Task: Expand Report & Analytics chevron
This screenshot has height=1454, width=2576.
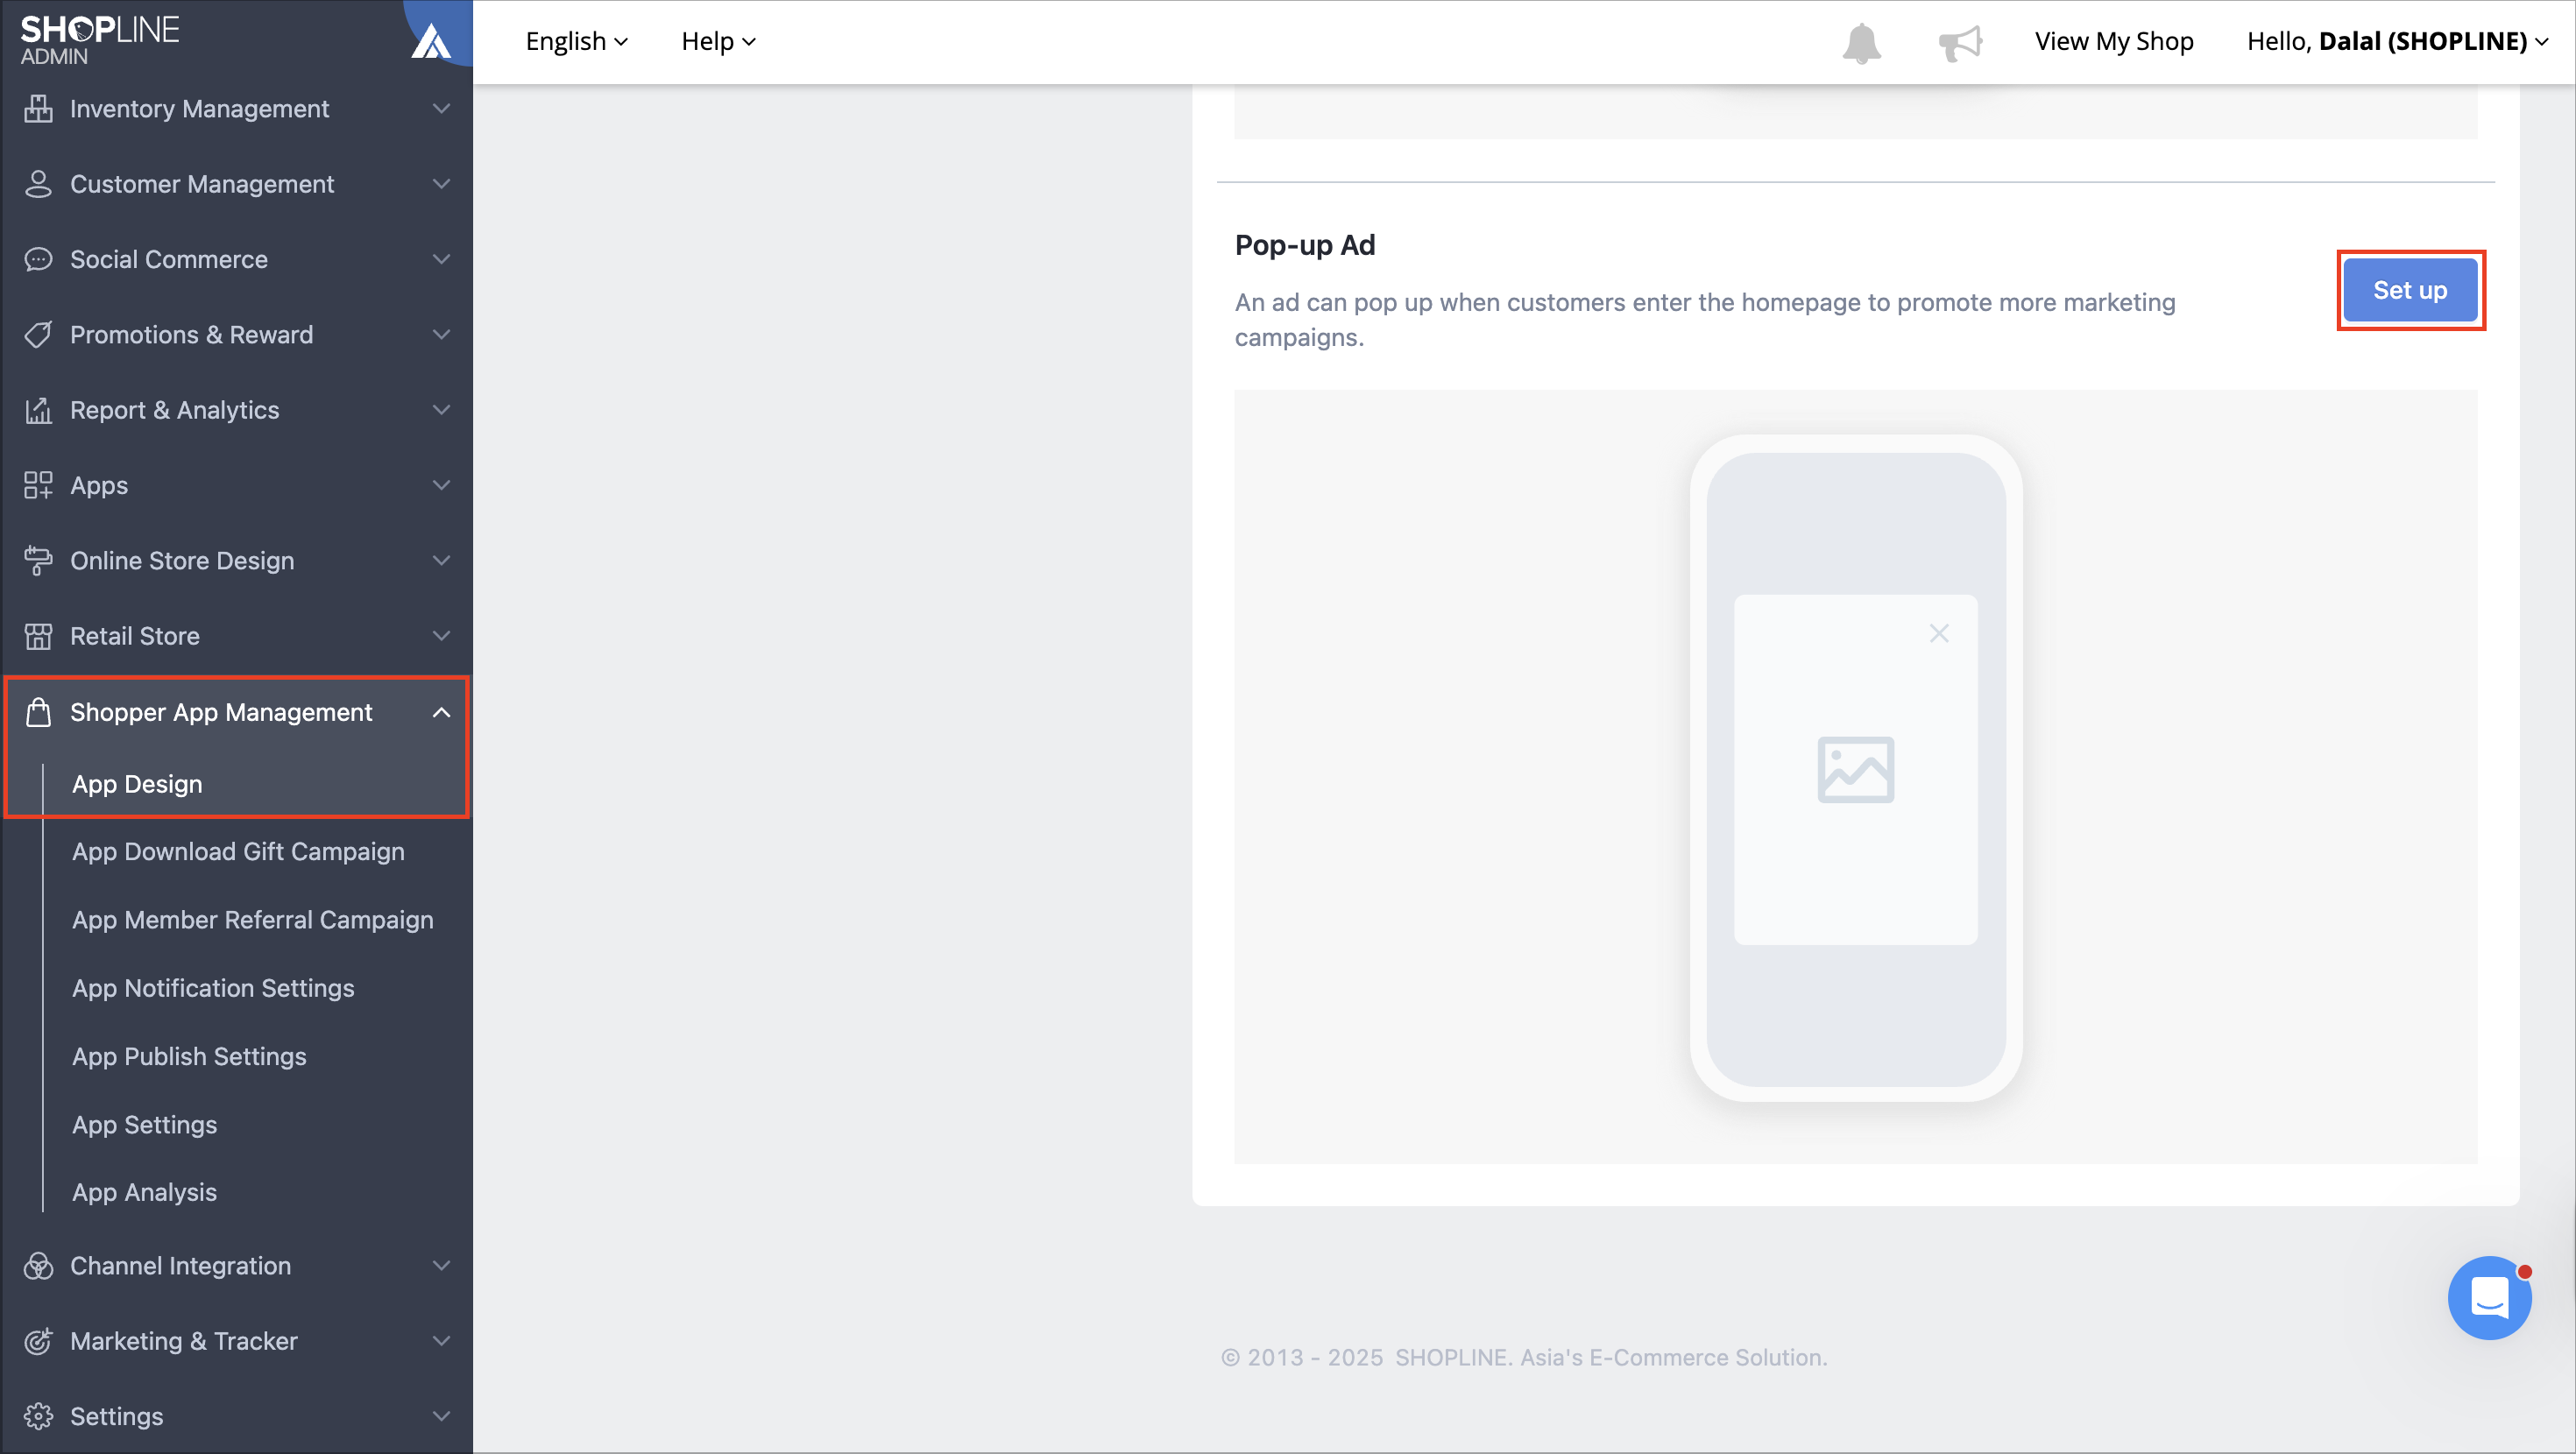Action: (441, 410)
